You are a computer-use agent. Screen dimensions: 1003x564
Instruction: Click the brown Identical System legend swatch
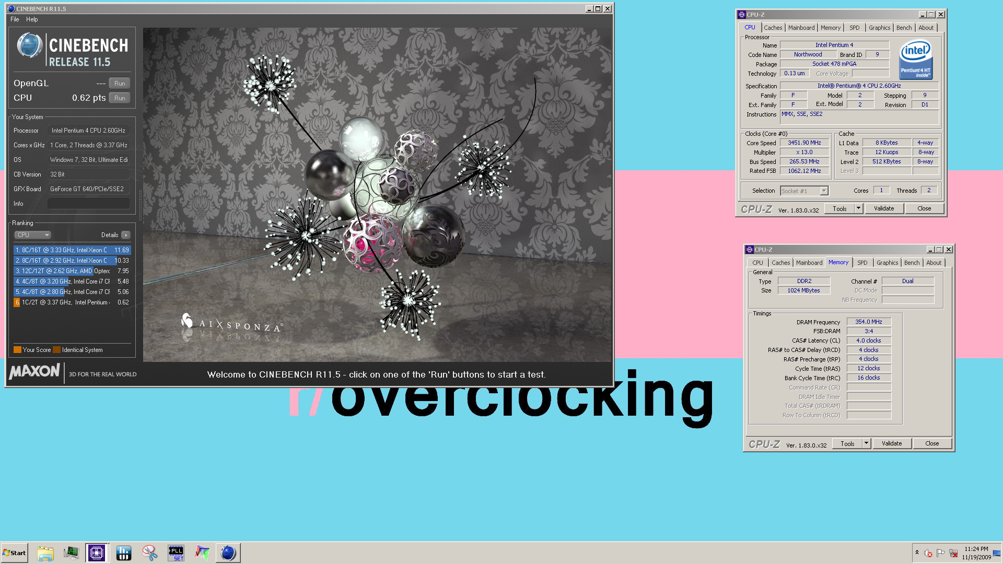[57, 350]
